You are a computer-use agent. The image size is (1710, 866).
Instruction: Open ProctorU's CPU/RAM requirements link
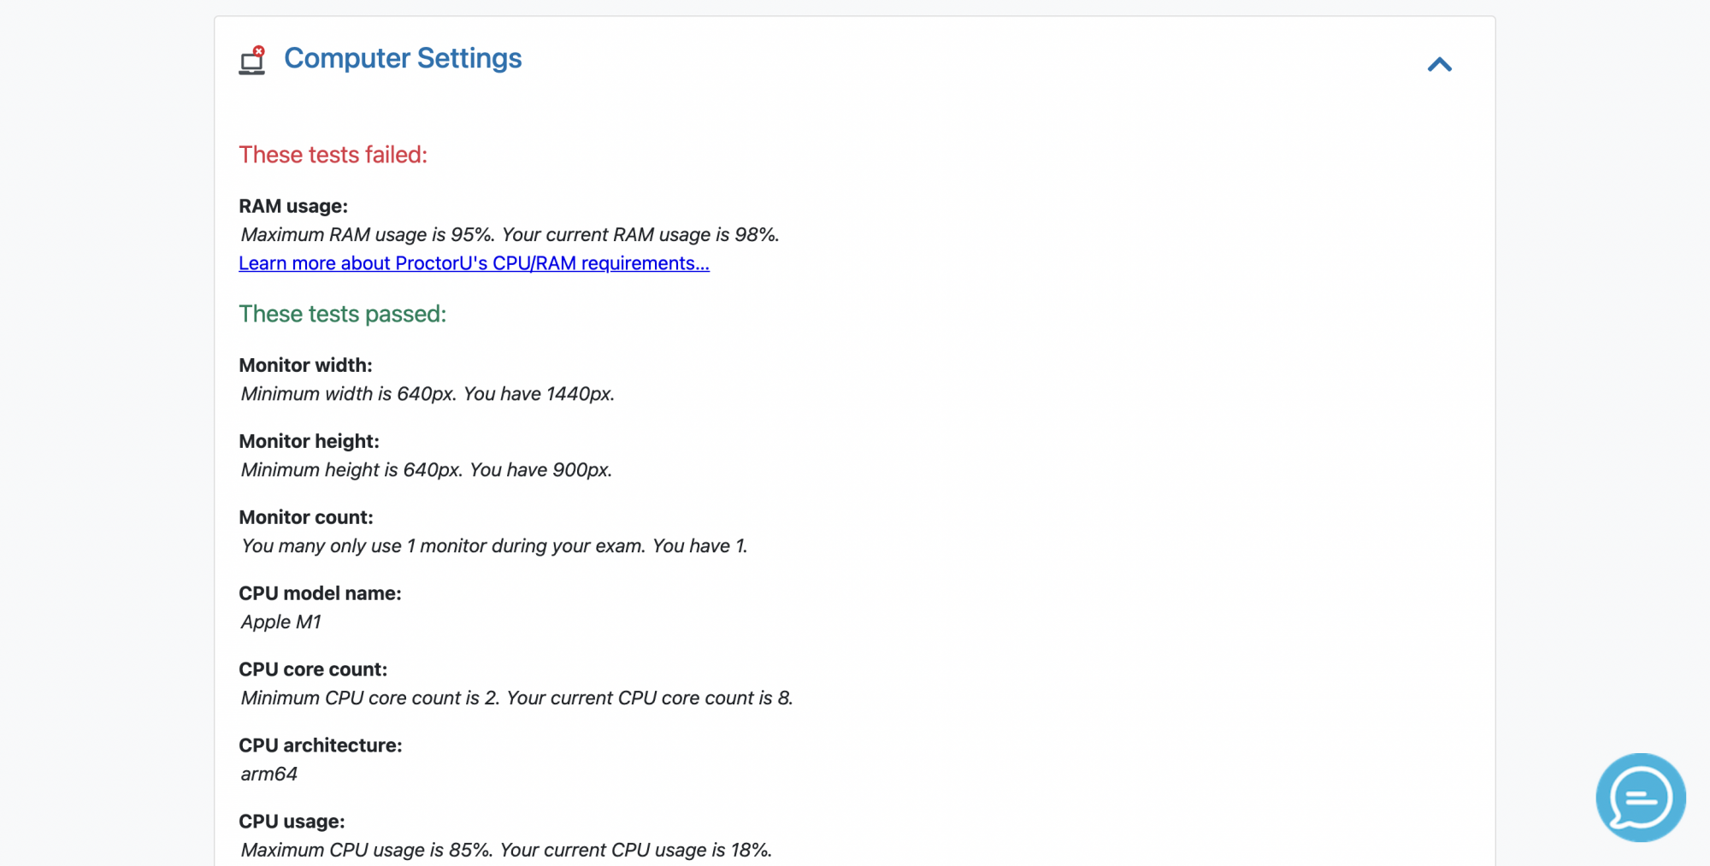(x=474, y=263)
